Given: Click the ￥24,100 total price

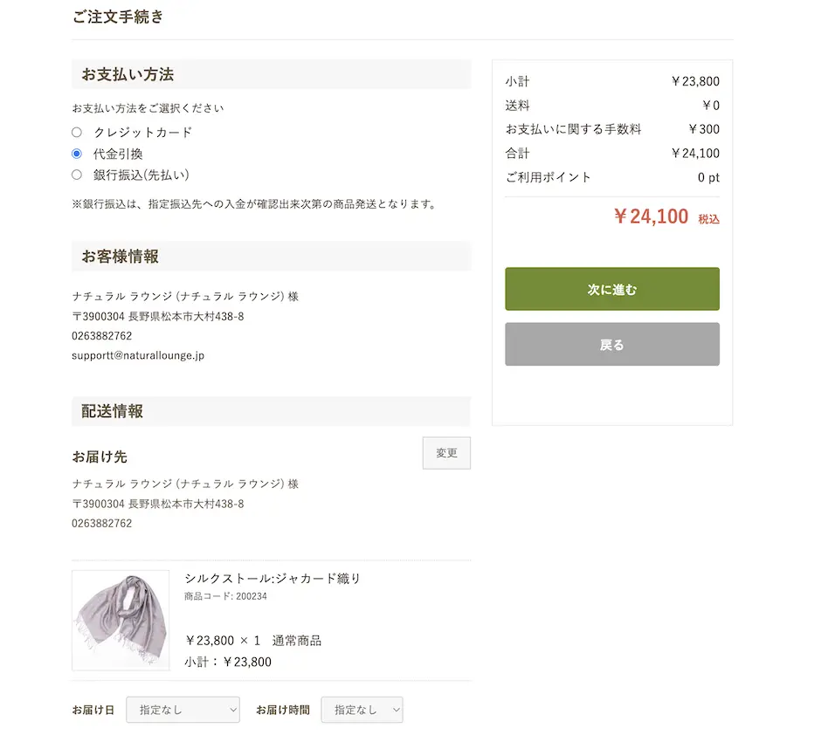Looking at the screenshot, I should coord(651,216).
